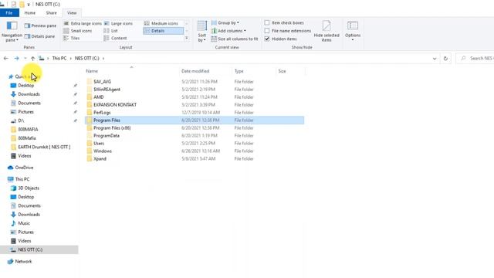
Task: Open 3D Objects under This PC
Action: (25, 188)
